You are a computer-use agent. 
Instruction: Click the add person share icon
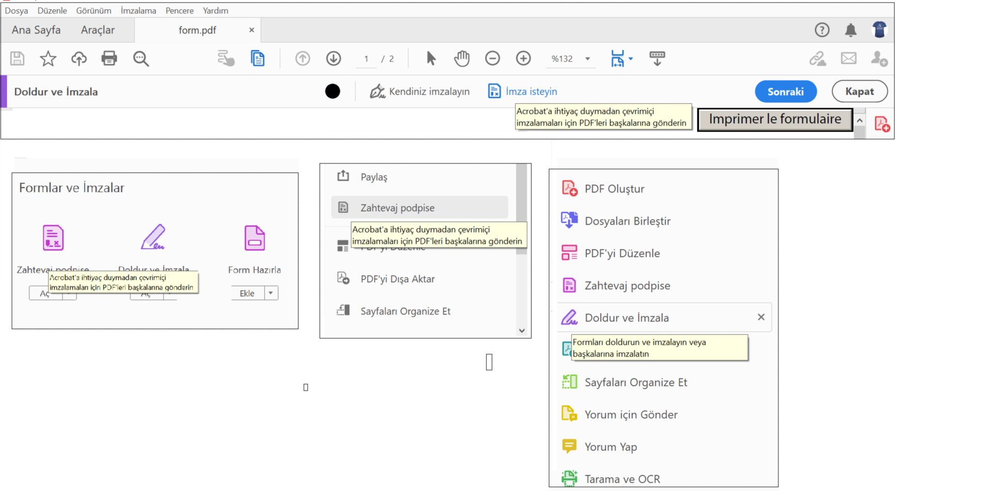click(879, 58)
